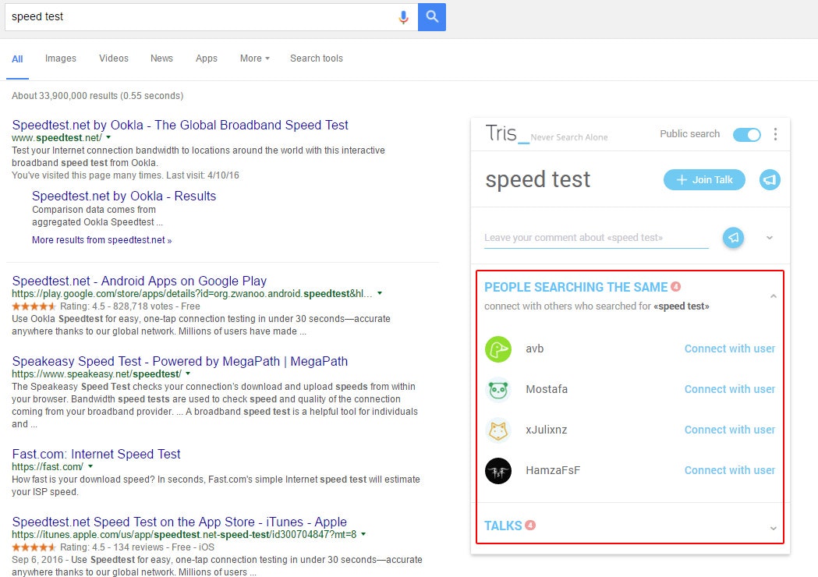Click the blue search magnifier button
818x577 pixels.
(x=432, y=16)
